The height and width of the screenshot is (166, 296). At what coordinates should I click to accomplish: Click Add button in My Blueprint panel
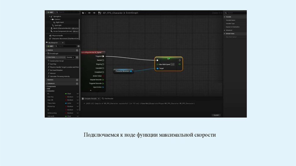coord(50,46)
